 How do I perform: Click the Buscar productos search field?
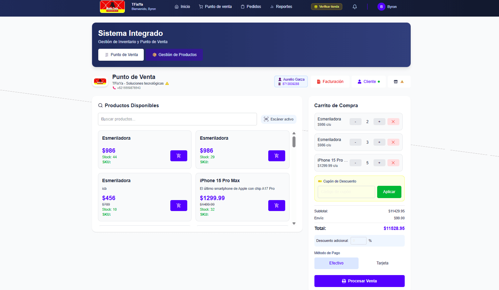click(177, 119)
